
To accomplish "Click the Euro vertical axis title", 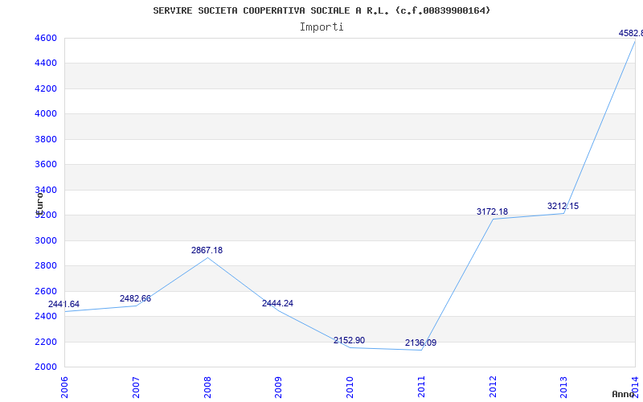I will pos(39,203).
